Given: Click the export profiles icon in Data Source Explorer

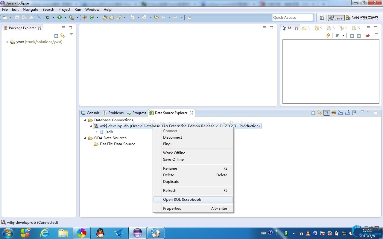Looking at the screenshot, I should tap(347, 113).
